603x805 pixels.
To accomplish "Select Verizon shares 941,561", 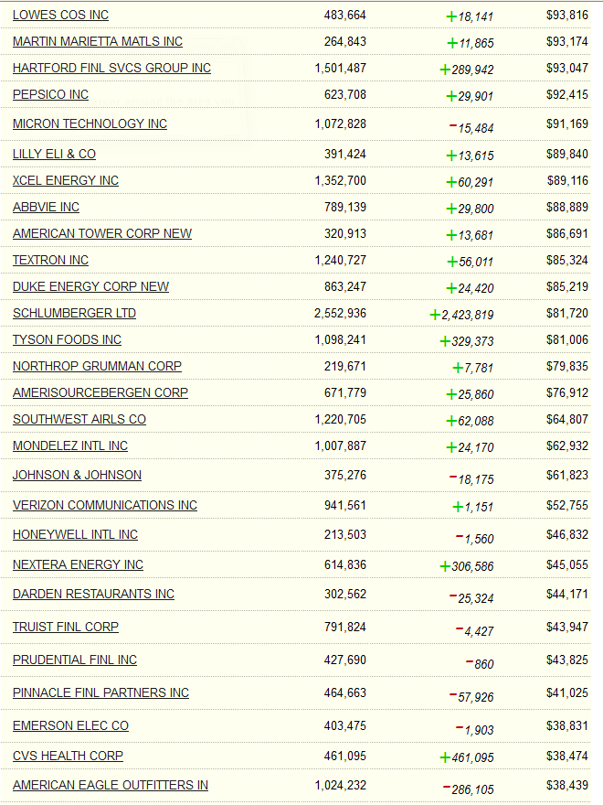I will coord(345,505).
